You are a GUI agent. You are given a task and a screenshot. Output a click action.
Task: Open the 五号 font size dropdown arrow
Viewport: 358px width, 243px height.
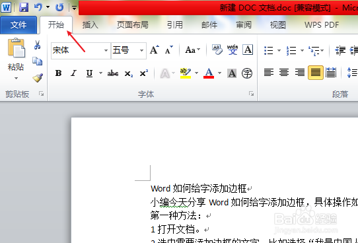(x=141, y=50)
